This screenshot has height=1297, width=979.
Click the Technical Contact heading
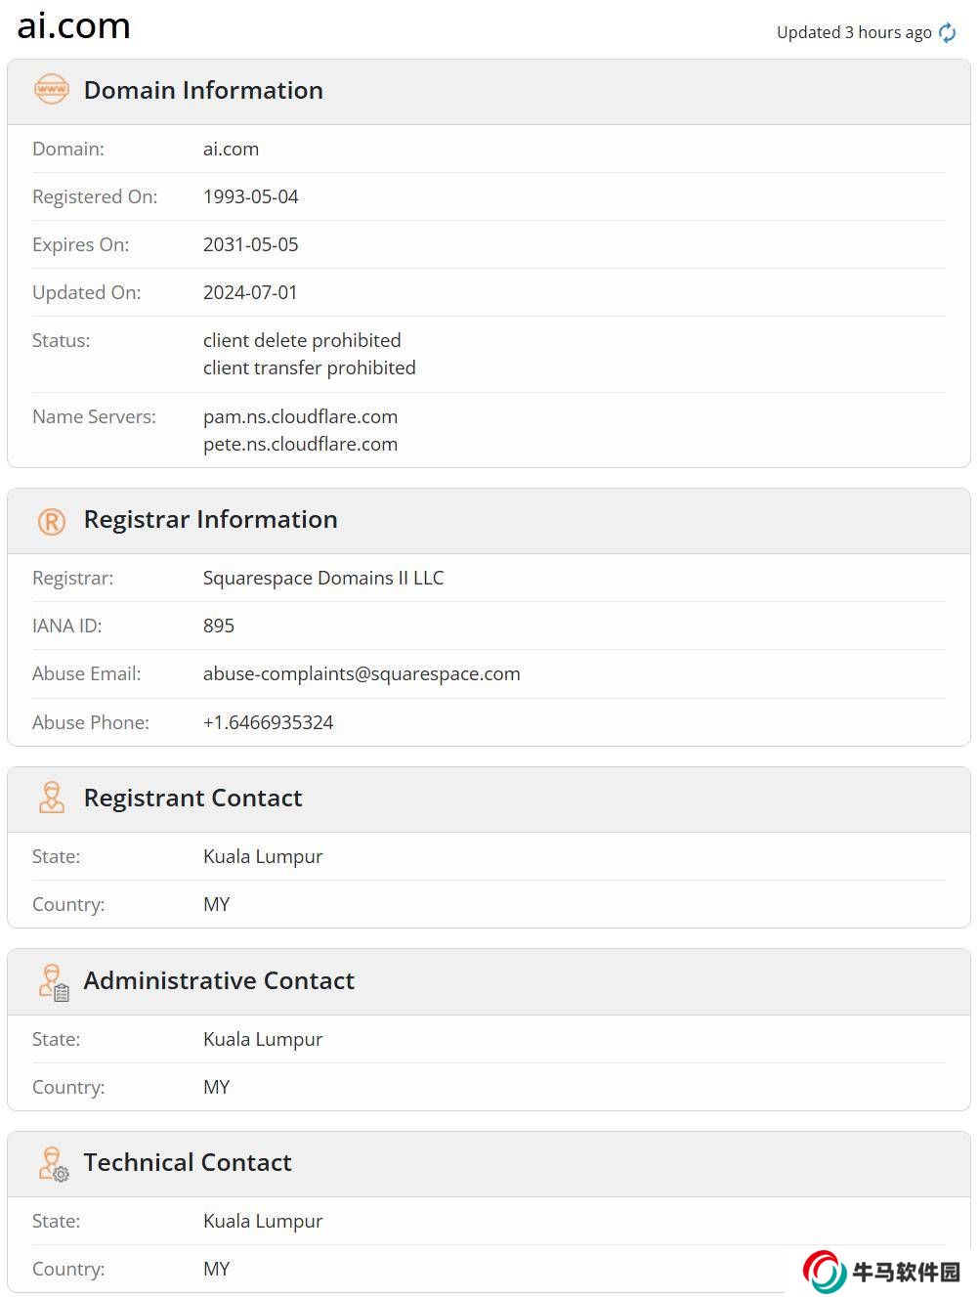(x=188, y=1162)
